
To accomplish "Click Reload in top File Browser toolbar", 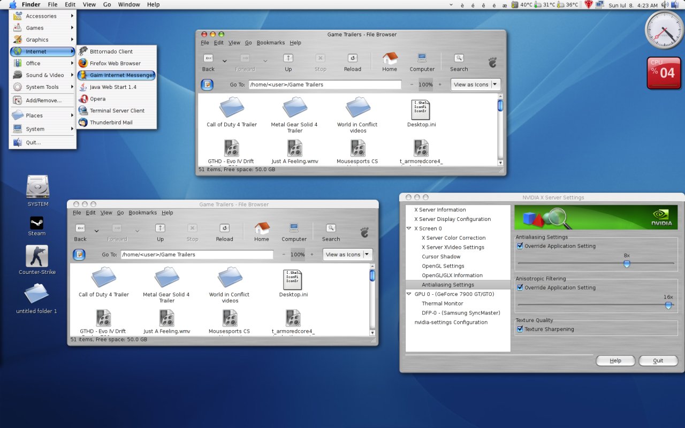I will [x=352, y=62].
